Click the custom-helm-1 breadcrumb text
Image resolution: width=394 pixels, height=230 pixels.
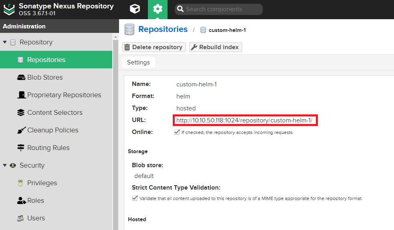click(227, 30)
